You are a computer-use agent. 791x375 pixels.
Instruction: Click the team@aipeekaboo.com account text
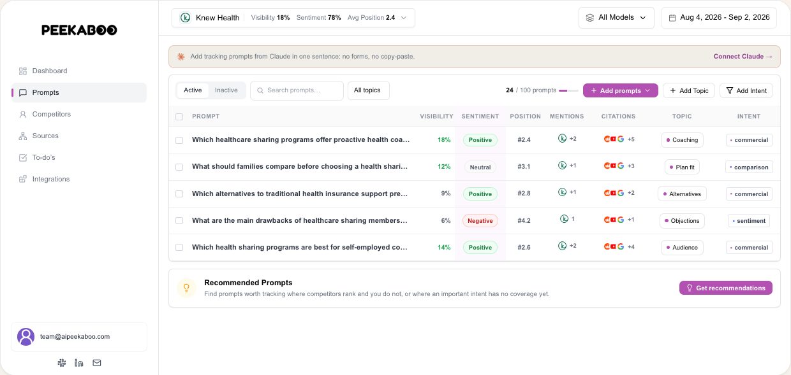tap(75, 336)
